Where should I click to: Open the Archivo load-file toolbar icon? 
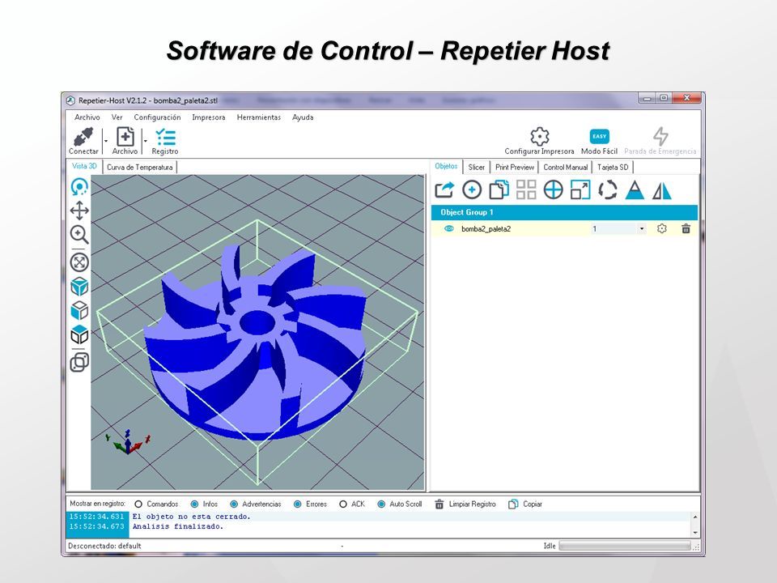click(125, 137)
